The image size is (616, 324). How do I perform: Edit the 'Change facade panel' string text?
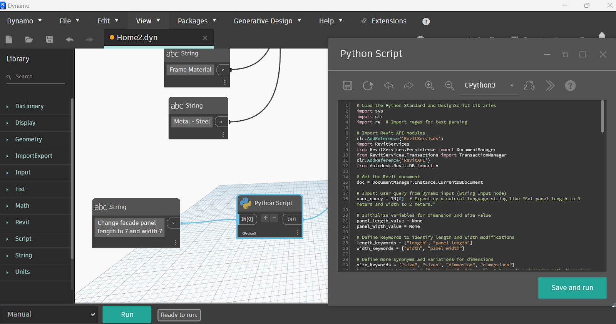(130, 227)
